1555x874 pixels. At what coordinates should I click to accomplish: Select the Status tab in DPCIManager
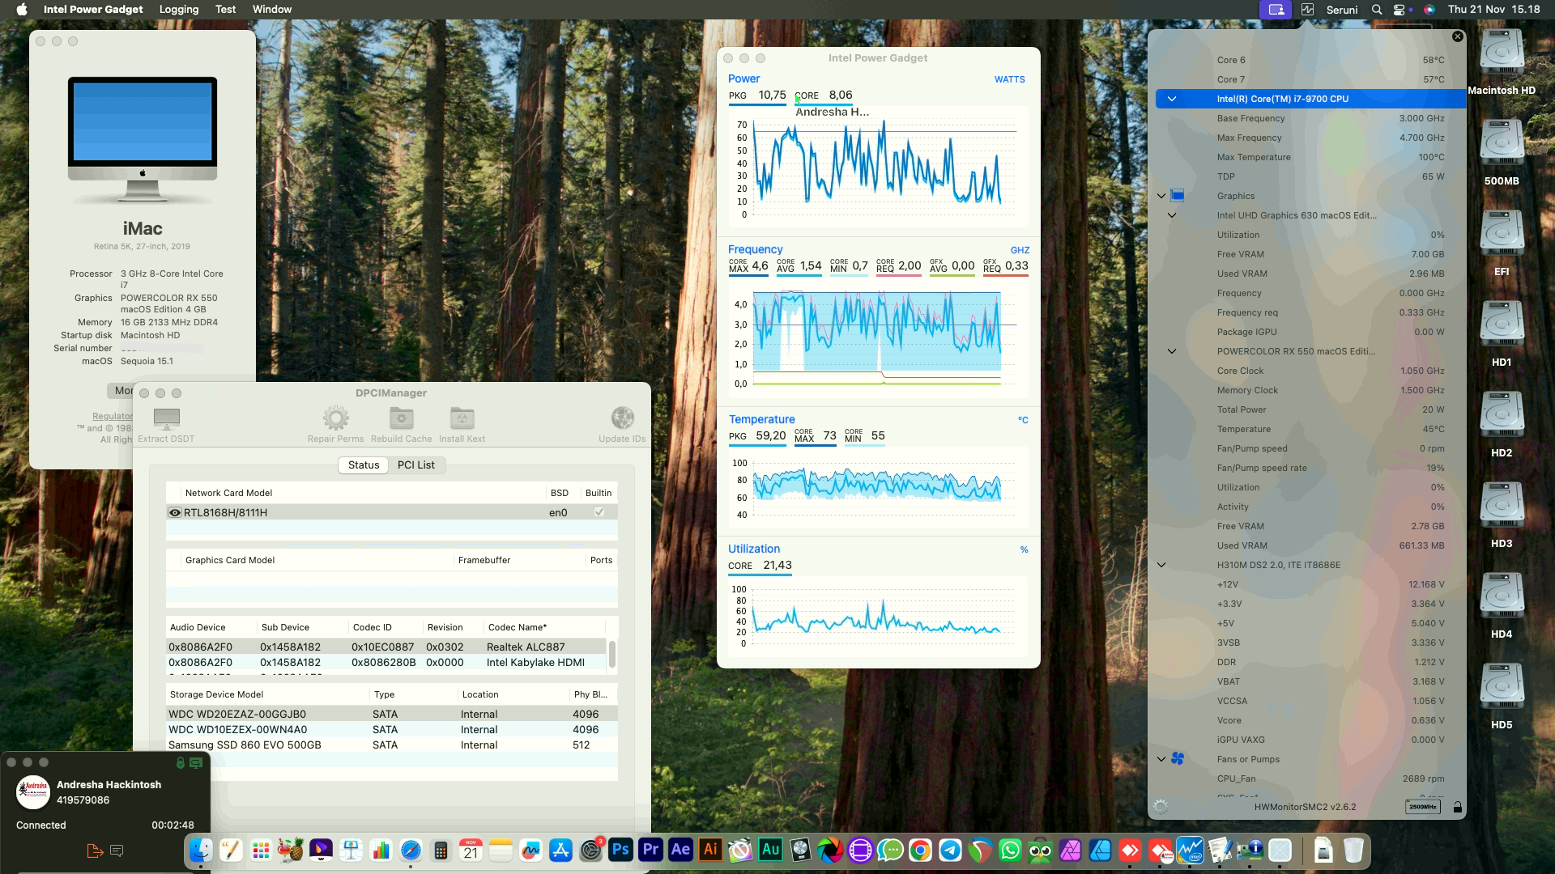(364, 465)
